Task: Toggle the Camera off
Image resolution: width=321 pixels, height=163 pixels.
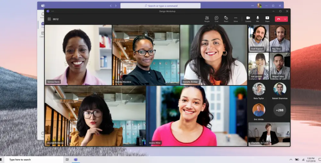Action: pyautogui.click(x=248, y=19)
